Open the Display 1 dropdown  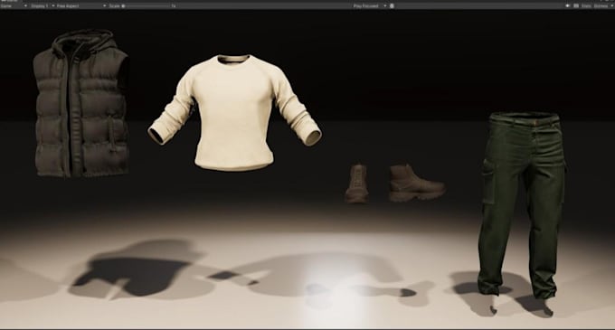click(x=40, y=6)
